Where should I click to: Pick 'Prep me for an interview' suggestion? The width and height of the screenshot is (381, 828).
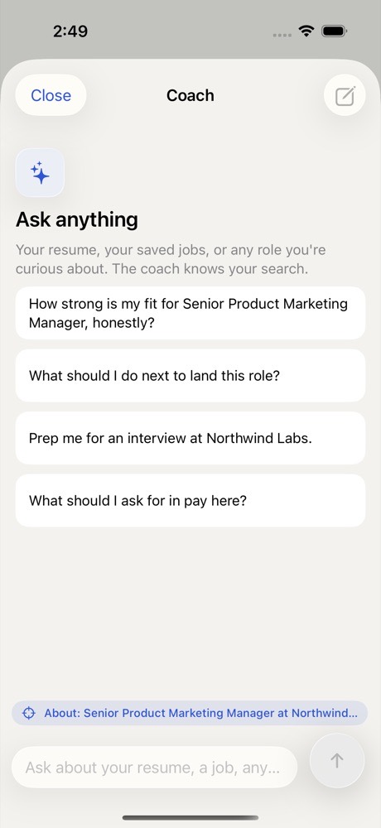[190, 438]
